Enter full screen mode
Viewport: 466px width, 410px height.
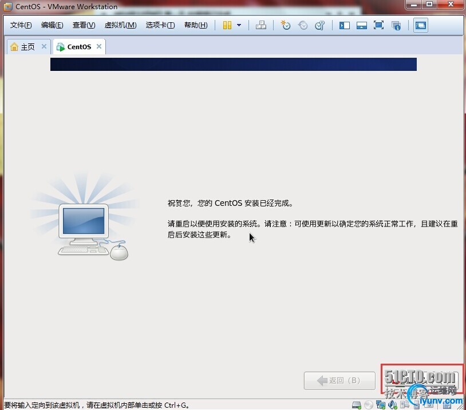378,25
